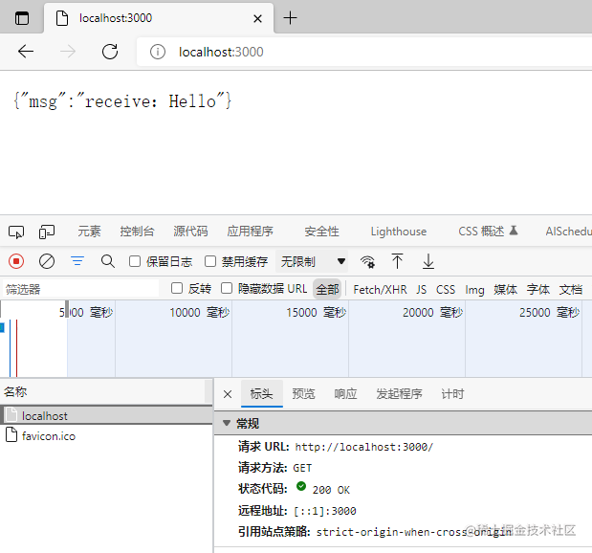The image size is (592, 553).
Task: Click the JSON response text on the page
Action: (x=122, y=101)
